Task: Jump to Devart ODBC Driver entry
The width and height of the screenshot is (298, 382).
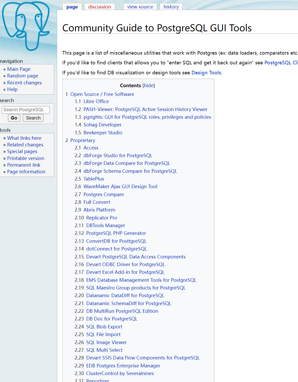Action: [126, 264]
